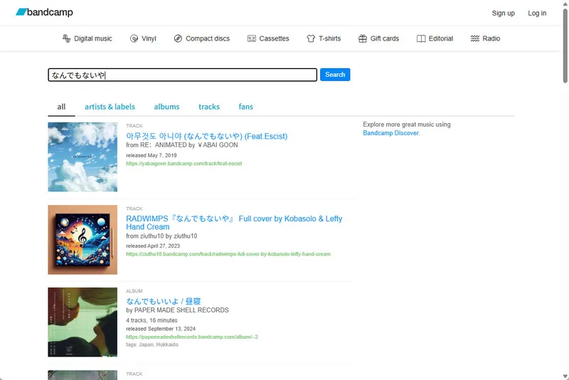Click the page vertical scrollbar thumb
The height and width of the screenshot is (380, 569).
click(x=565, y=46)
